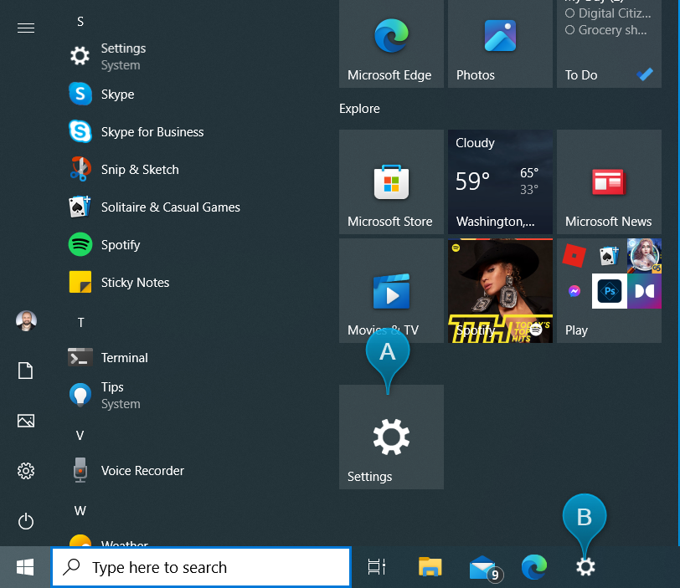The image size is (680, 588).
Task: Open the Settings tile in Start
Action: 391,437
